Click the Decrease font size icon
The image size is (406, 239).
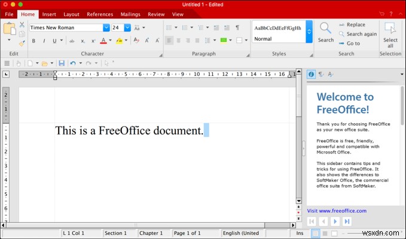157,40
